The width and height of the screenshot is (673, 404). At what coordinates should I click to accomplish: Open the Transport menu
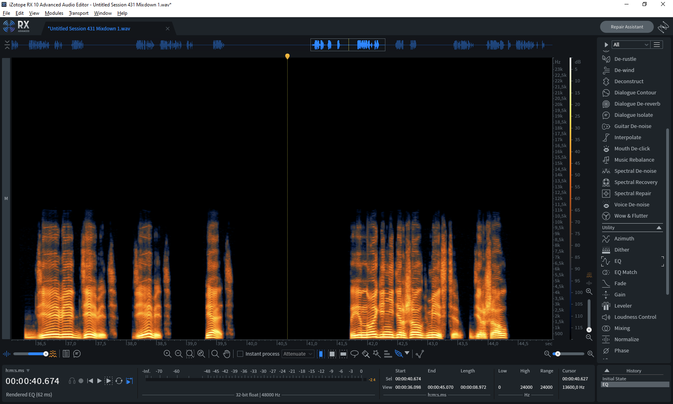click(79, 13)
